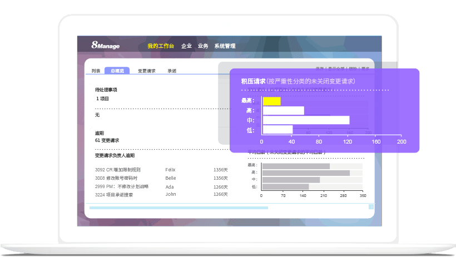Click the 无 text under pending items

[x=97, y=115]
